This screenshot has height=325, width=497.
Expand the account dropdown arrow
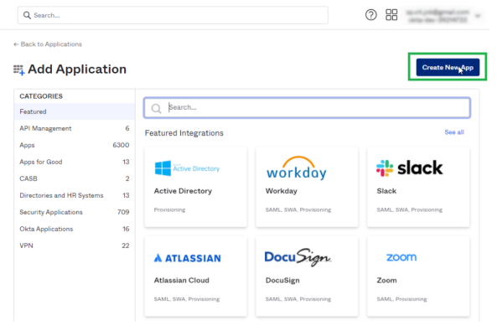pos(478,16)
